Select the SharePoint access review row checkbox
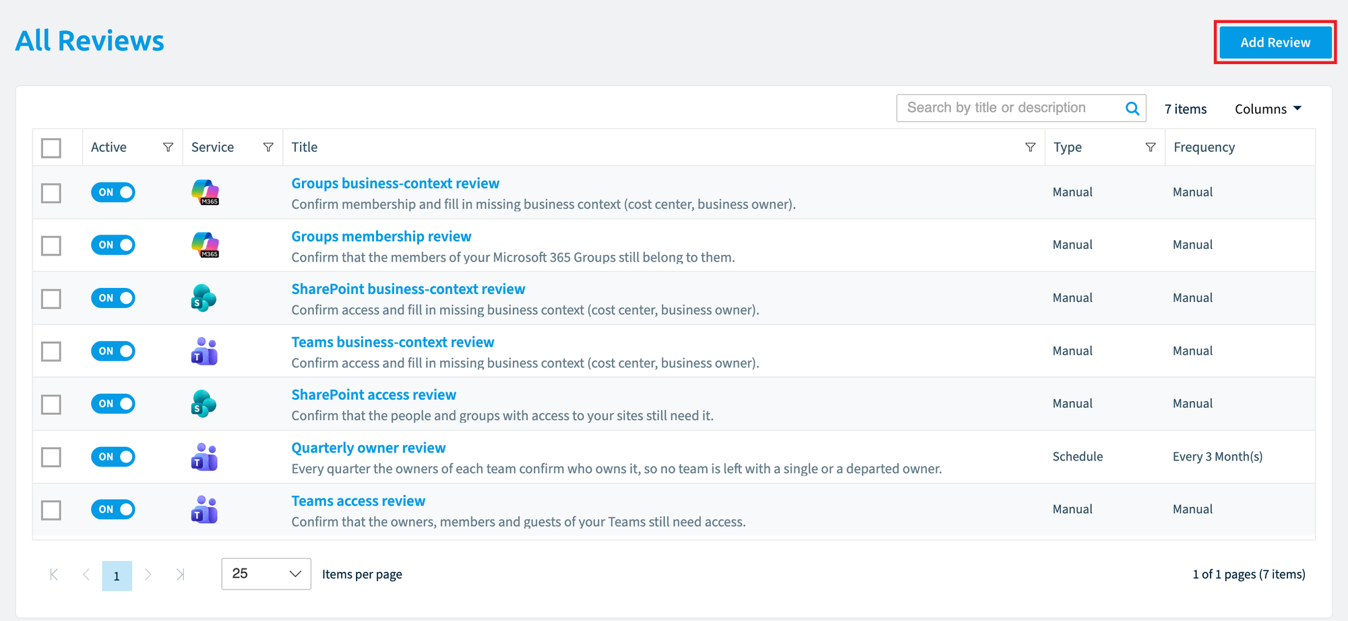 click(x=51, y=405)
